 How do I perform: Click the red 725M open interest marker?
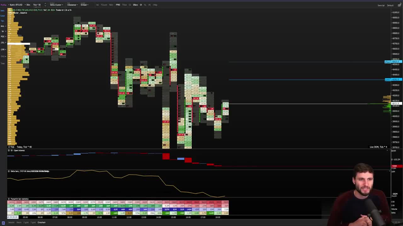point(397,166)
